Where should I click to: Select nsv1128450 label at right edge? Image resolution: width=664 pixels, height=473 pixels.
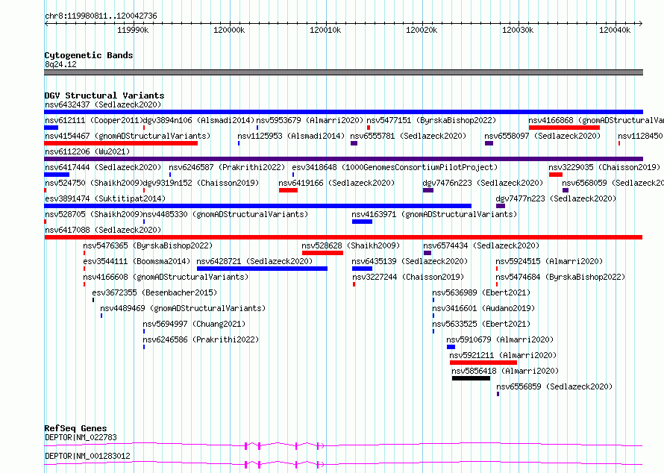tap(641, 136)
